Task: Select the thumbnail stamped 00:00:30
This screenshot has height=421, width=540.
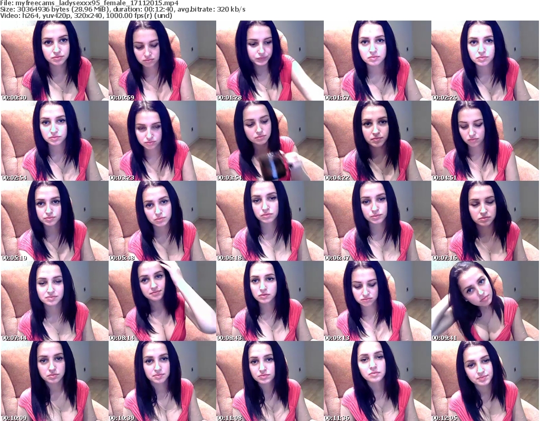Action: point(55,61)
